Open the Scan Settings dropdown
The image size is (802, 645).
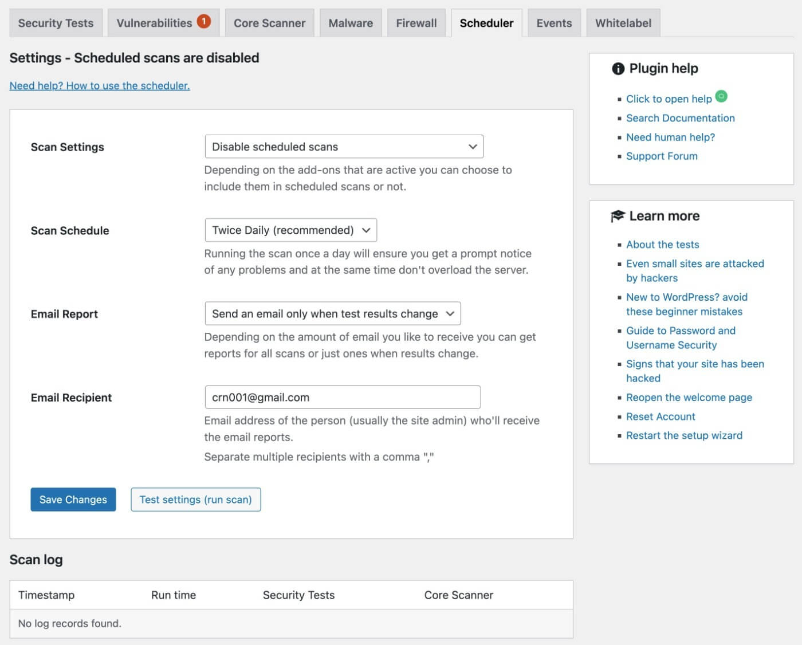344,147
